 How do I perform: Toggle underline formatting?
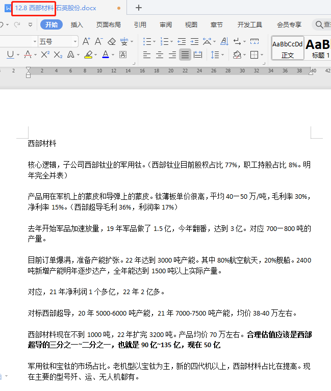pyautogui.click(x=11, y=55)
